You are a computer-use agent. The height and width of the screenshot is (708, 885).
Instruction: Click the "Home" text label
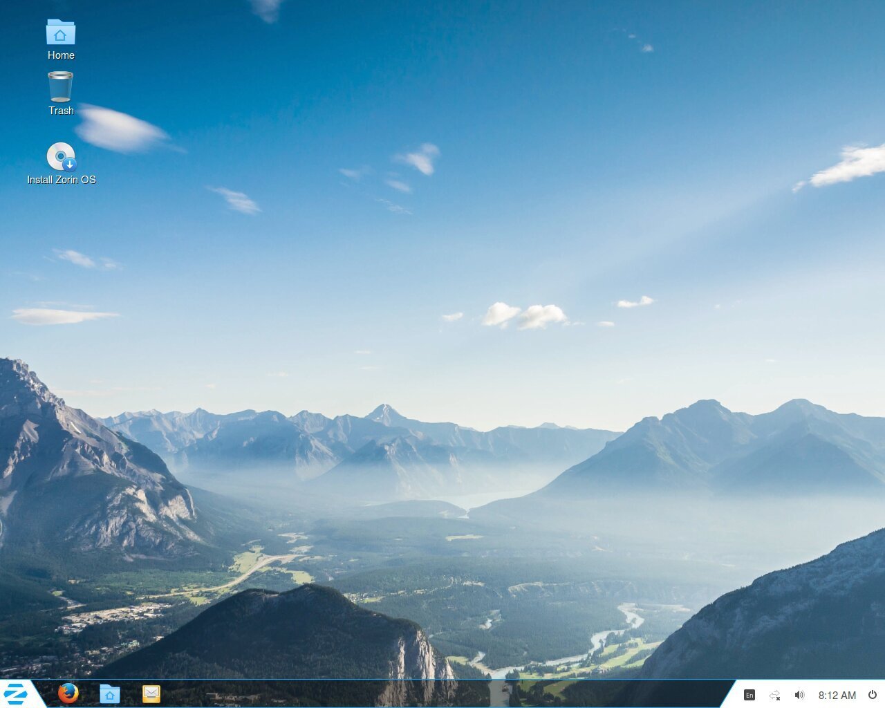tap(61, 55)
